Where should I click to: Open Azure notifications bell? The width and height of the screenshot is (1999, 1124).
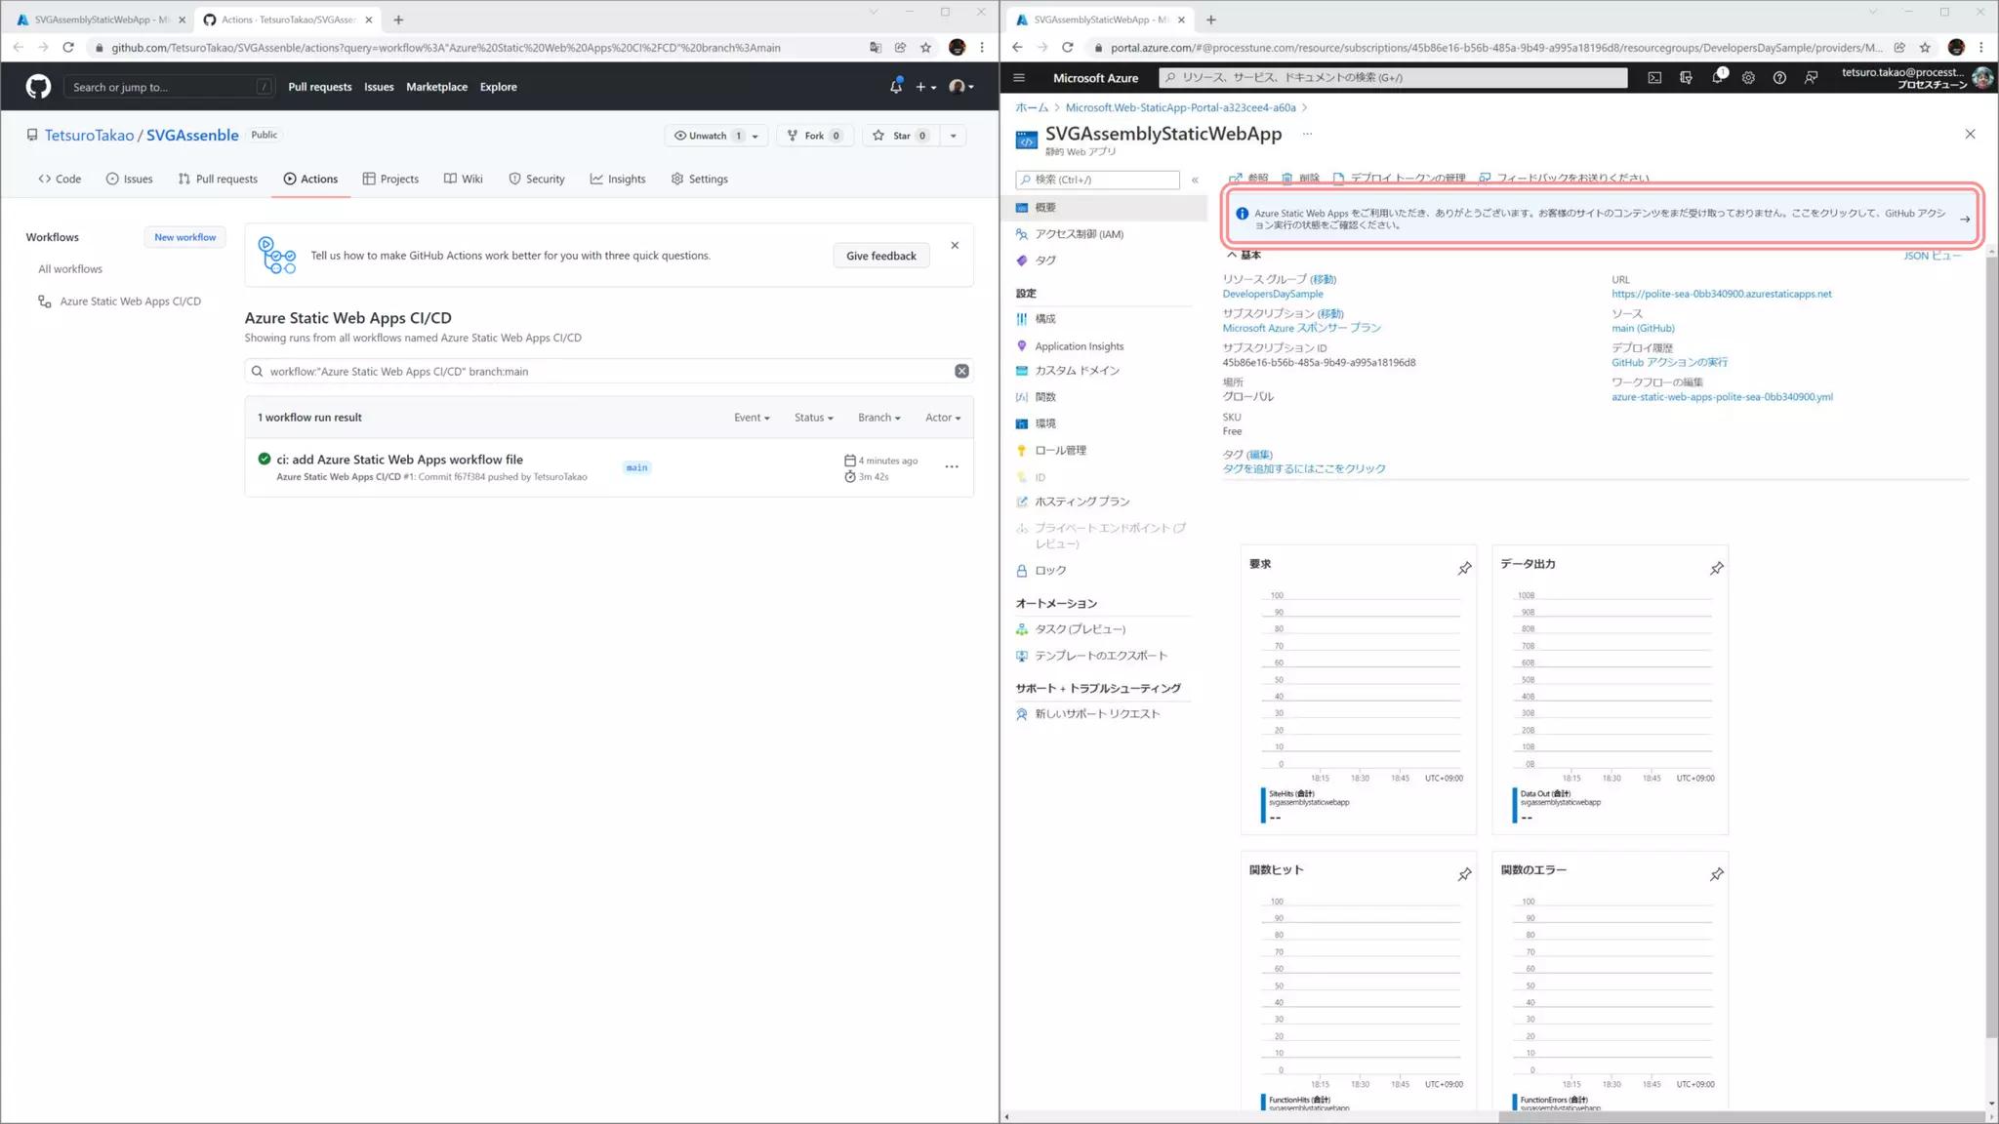pyautogui.click(x=1717, y=78)
